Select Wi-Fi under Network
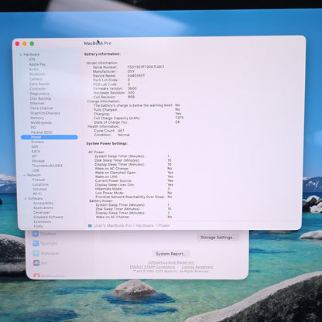Viewport: 322px width, 322px height. pos(37,194)
